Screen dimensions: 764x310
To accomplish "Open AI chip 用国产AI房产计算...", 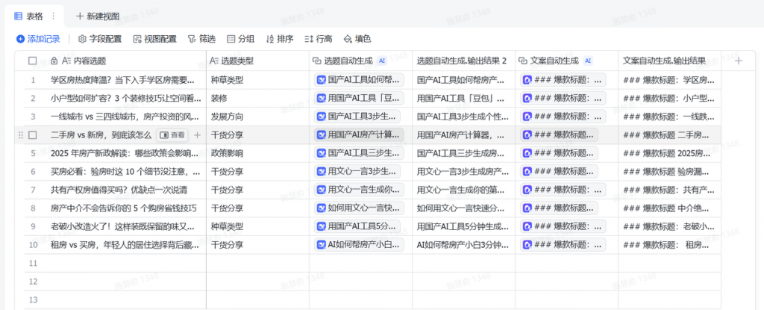I will [359, 134].
